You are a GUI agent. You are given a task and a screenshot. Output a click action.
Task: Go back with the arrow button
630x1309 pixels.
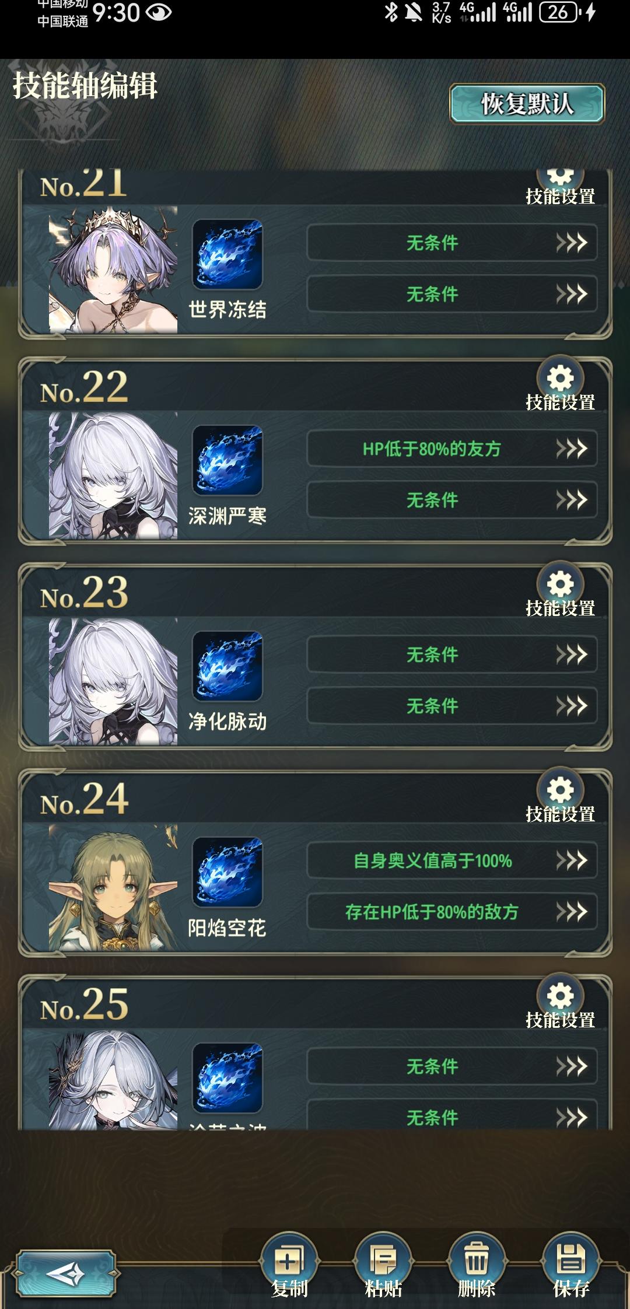point(66,1274)
